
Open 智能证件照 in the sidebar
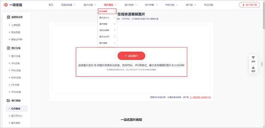pos(17,39)
